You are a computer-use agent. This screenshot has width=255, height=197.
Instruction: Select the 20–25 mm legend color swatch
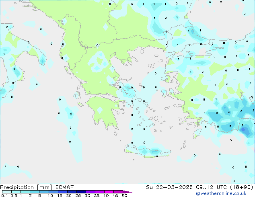tap(72, 192)
